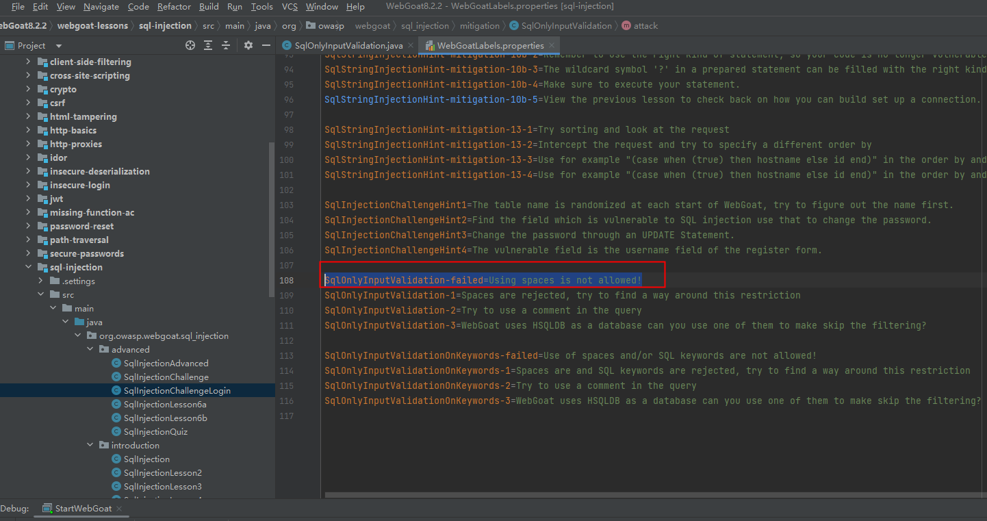Click the Project panel vertical scrollbar
The width and height of the screenshot is (987, 521).
[x=272, y=219]
